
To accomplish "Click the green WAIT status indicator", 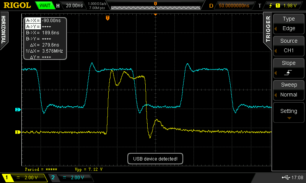I will tap(45, 5).
